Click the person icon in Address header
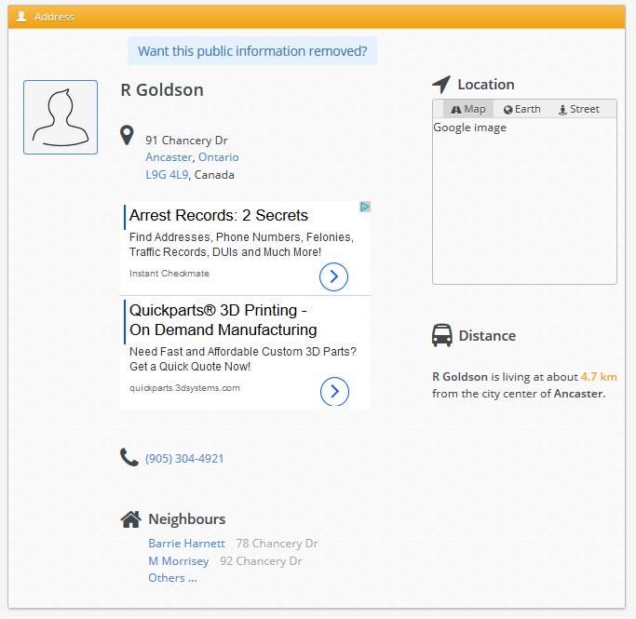The width and height of the screenshot is (636, 619). click(x=21, y=16)
